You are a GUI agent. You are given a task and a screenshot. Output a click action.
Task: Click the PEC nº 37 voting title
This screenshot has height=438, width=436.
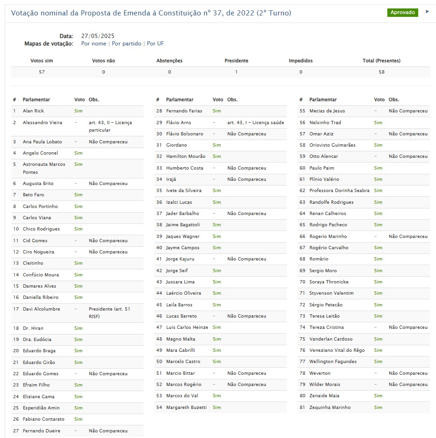151,13
